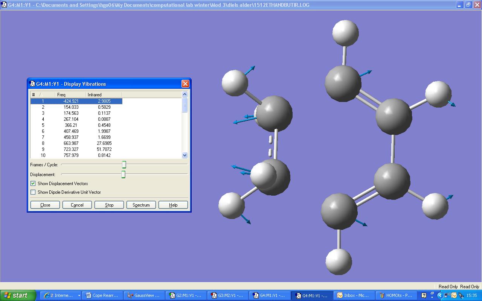This screenshot has width=482, height=301.
Task: Open the Windows Start menu
Action: (x=18, y=295)
